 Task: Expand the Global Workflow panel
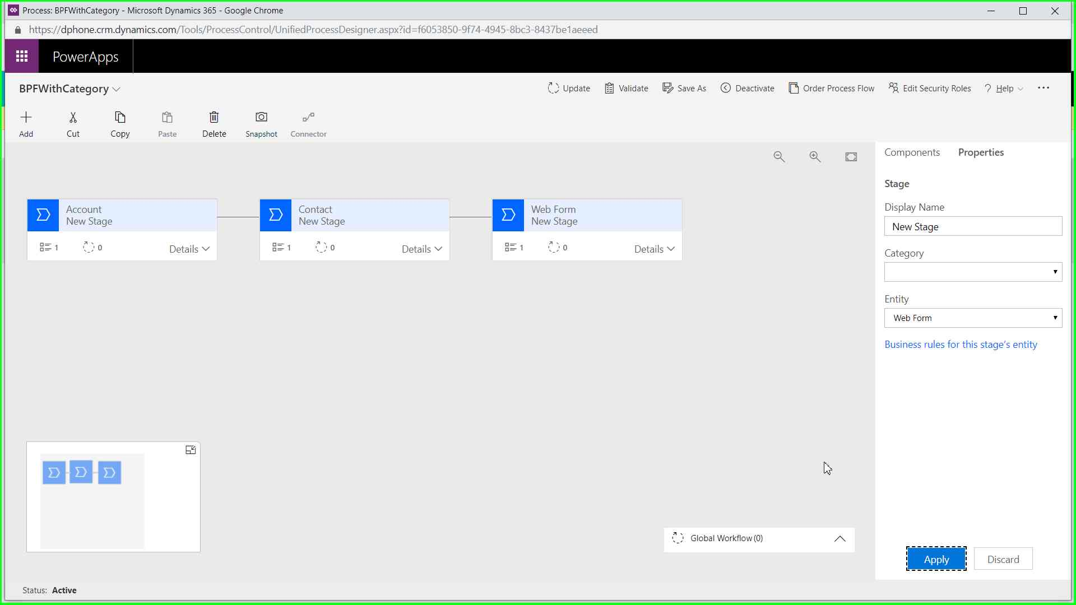pos(840,539)
